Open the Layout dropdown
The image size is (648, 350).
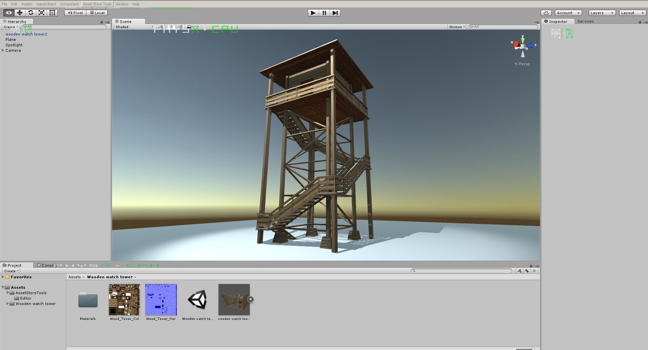[x=632, y=13]
